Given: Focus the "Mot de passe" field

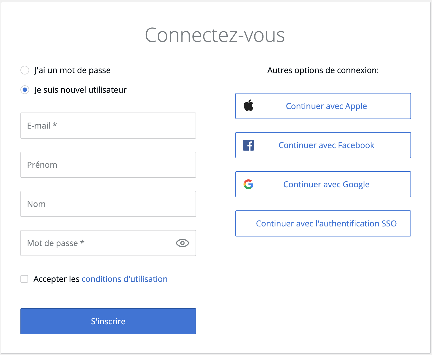Looking at the screenshot, I should coord(98,243).
